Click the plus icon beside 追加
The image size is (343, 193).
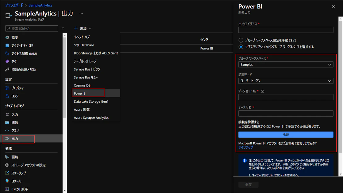coord(76,28)
